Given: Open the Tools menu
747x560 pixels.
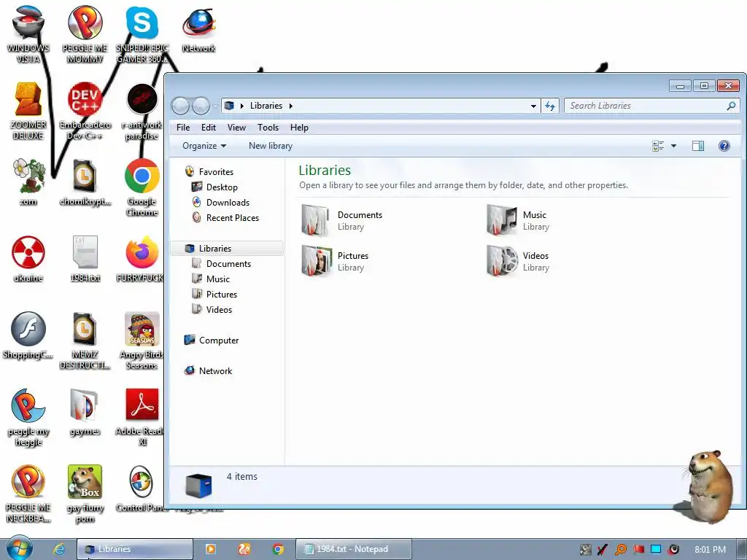Looking at the screenshot, I should 268,128.
